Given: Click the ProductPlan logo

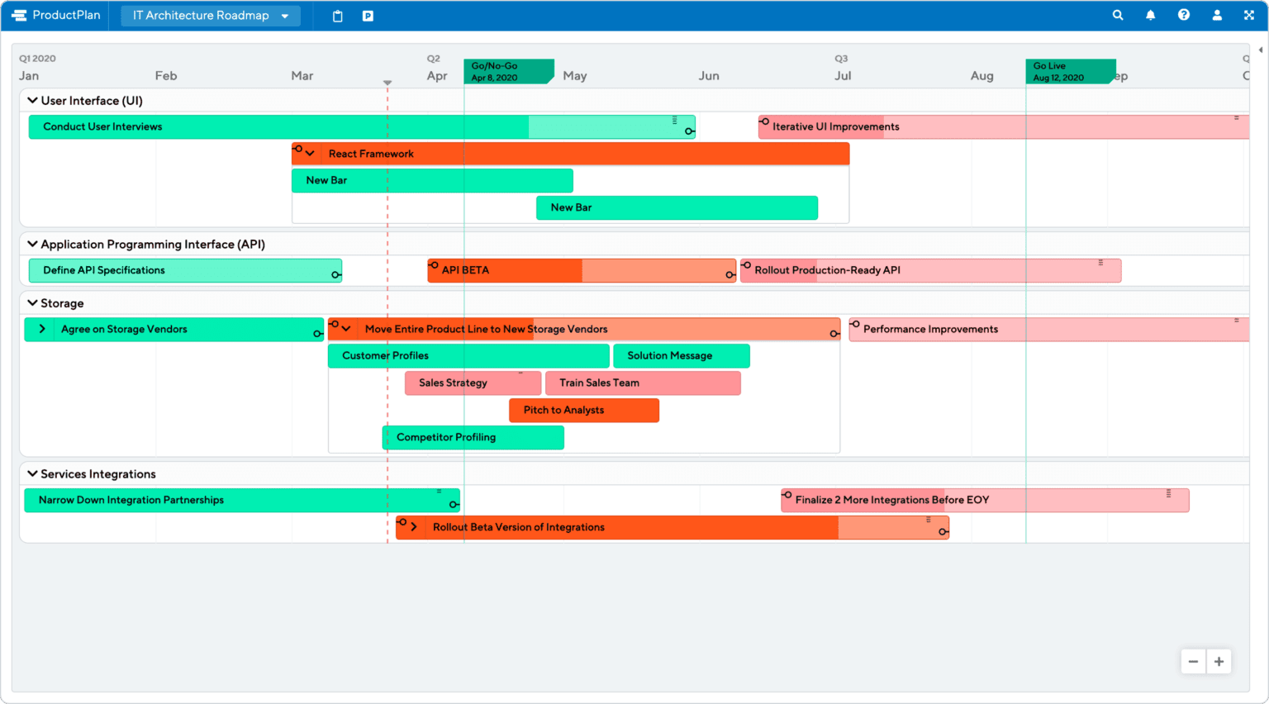Looking at the screenshot, I should point(55,15).
